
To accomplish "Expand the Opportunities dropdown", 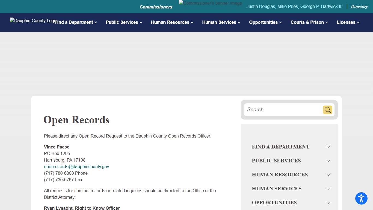I will (x=265, y=22).
